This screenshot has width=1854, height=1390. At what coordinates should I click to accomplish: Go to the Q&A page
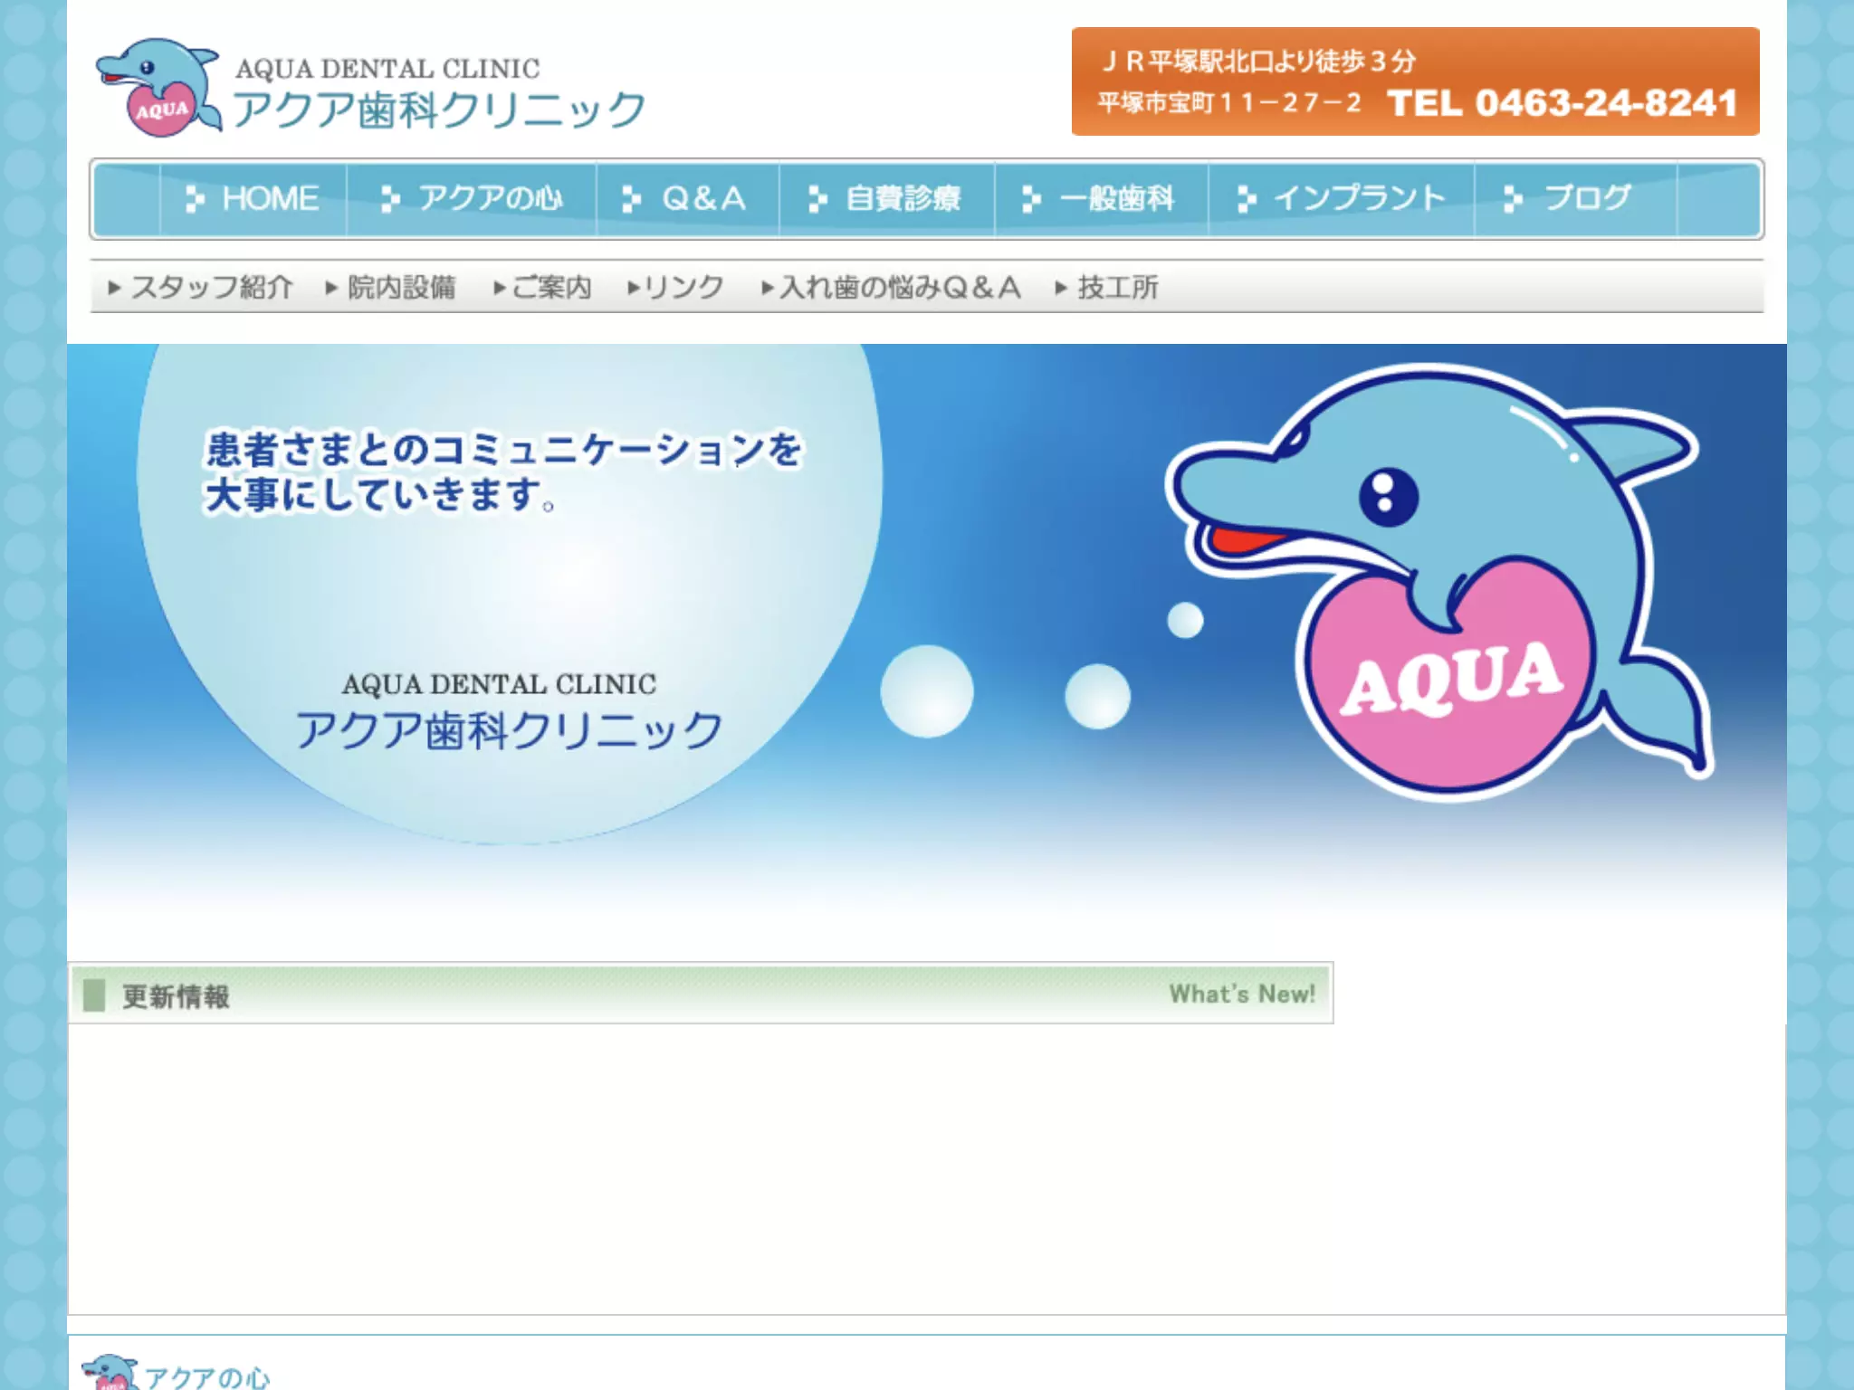coord(687,198)
